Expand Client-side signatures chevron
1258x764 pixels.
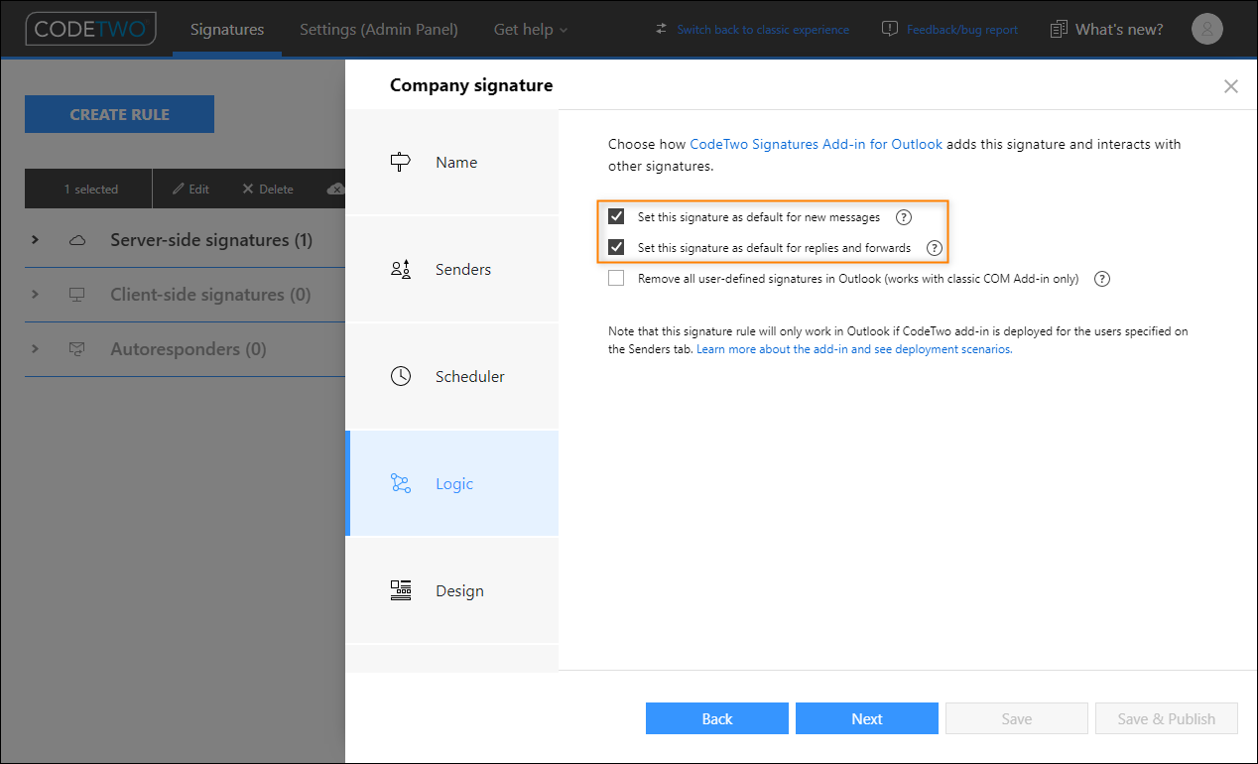tap(35, 295)
